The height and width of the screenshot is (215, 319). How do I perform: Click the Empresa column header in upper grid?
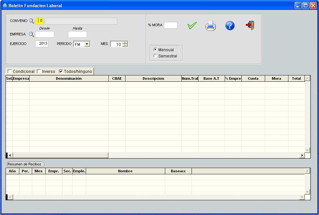21,78
